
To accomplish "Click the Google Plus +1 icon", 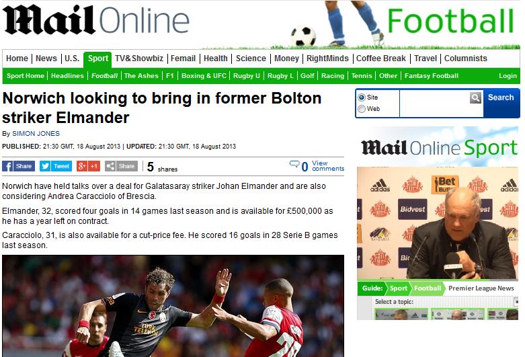I will 88,166.
